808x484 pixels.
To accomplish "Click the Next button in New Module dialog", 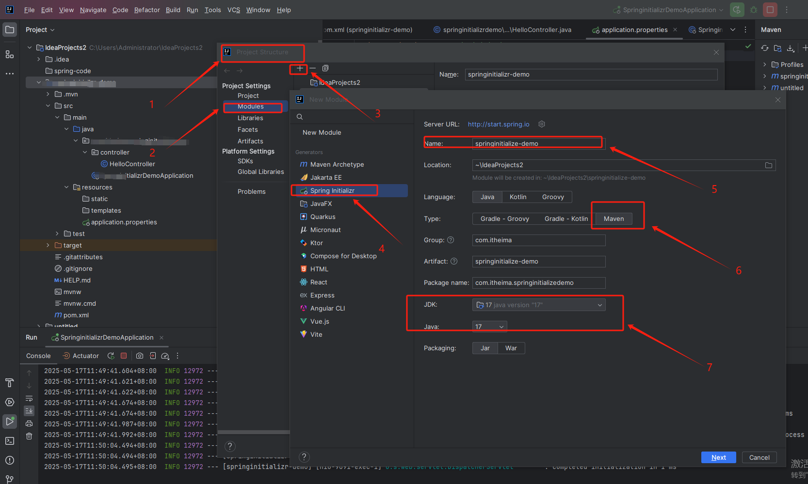I will pyautogui.click(x=719, y=457).
